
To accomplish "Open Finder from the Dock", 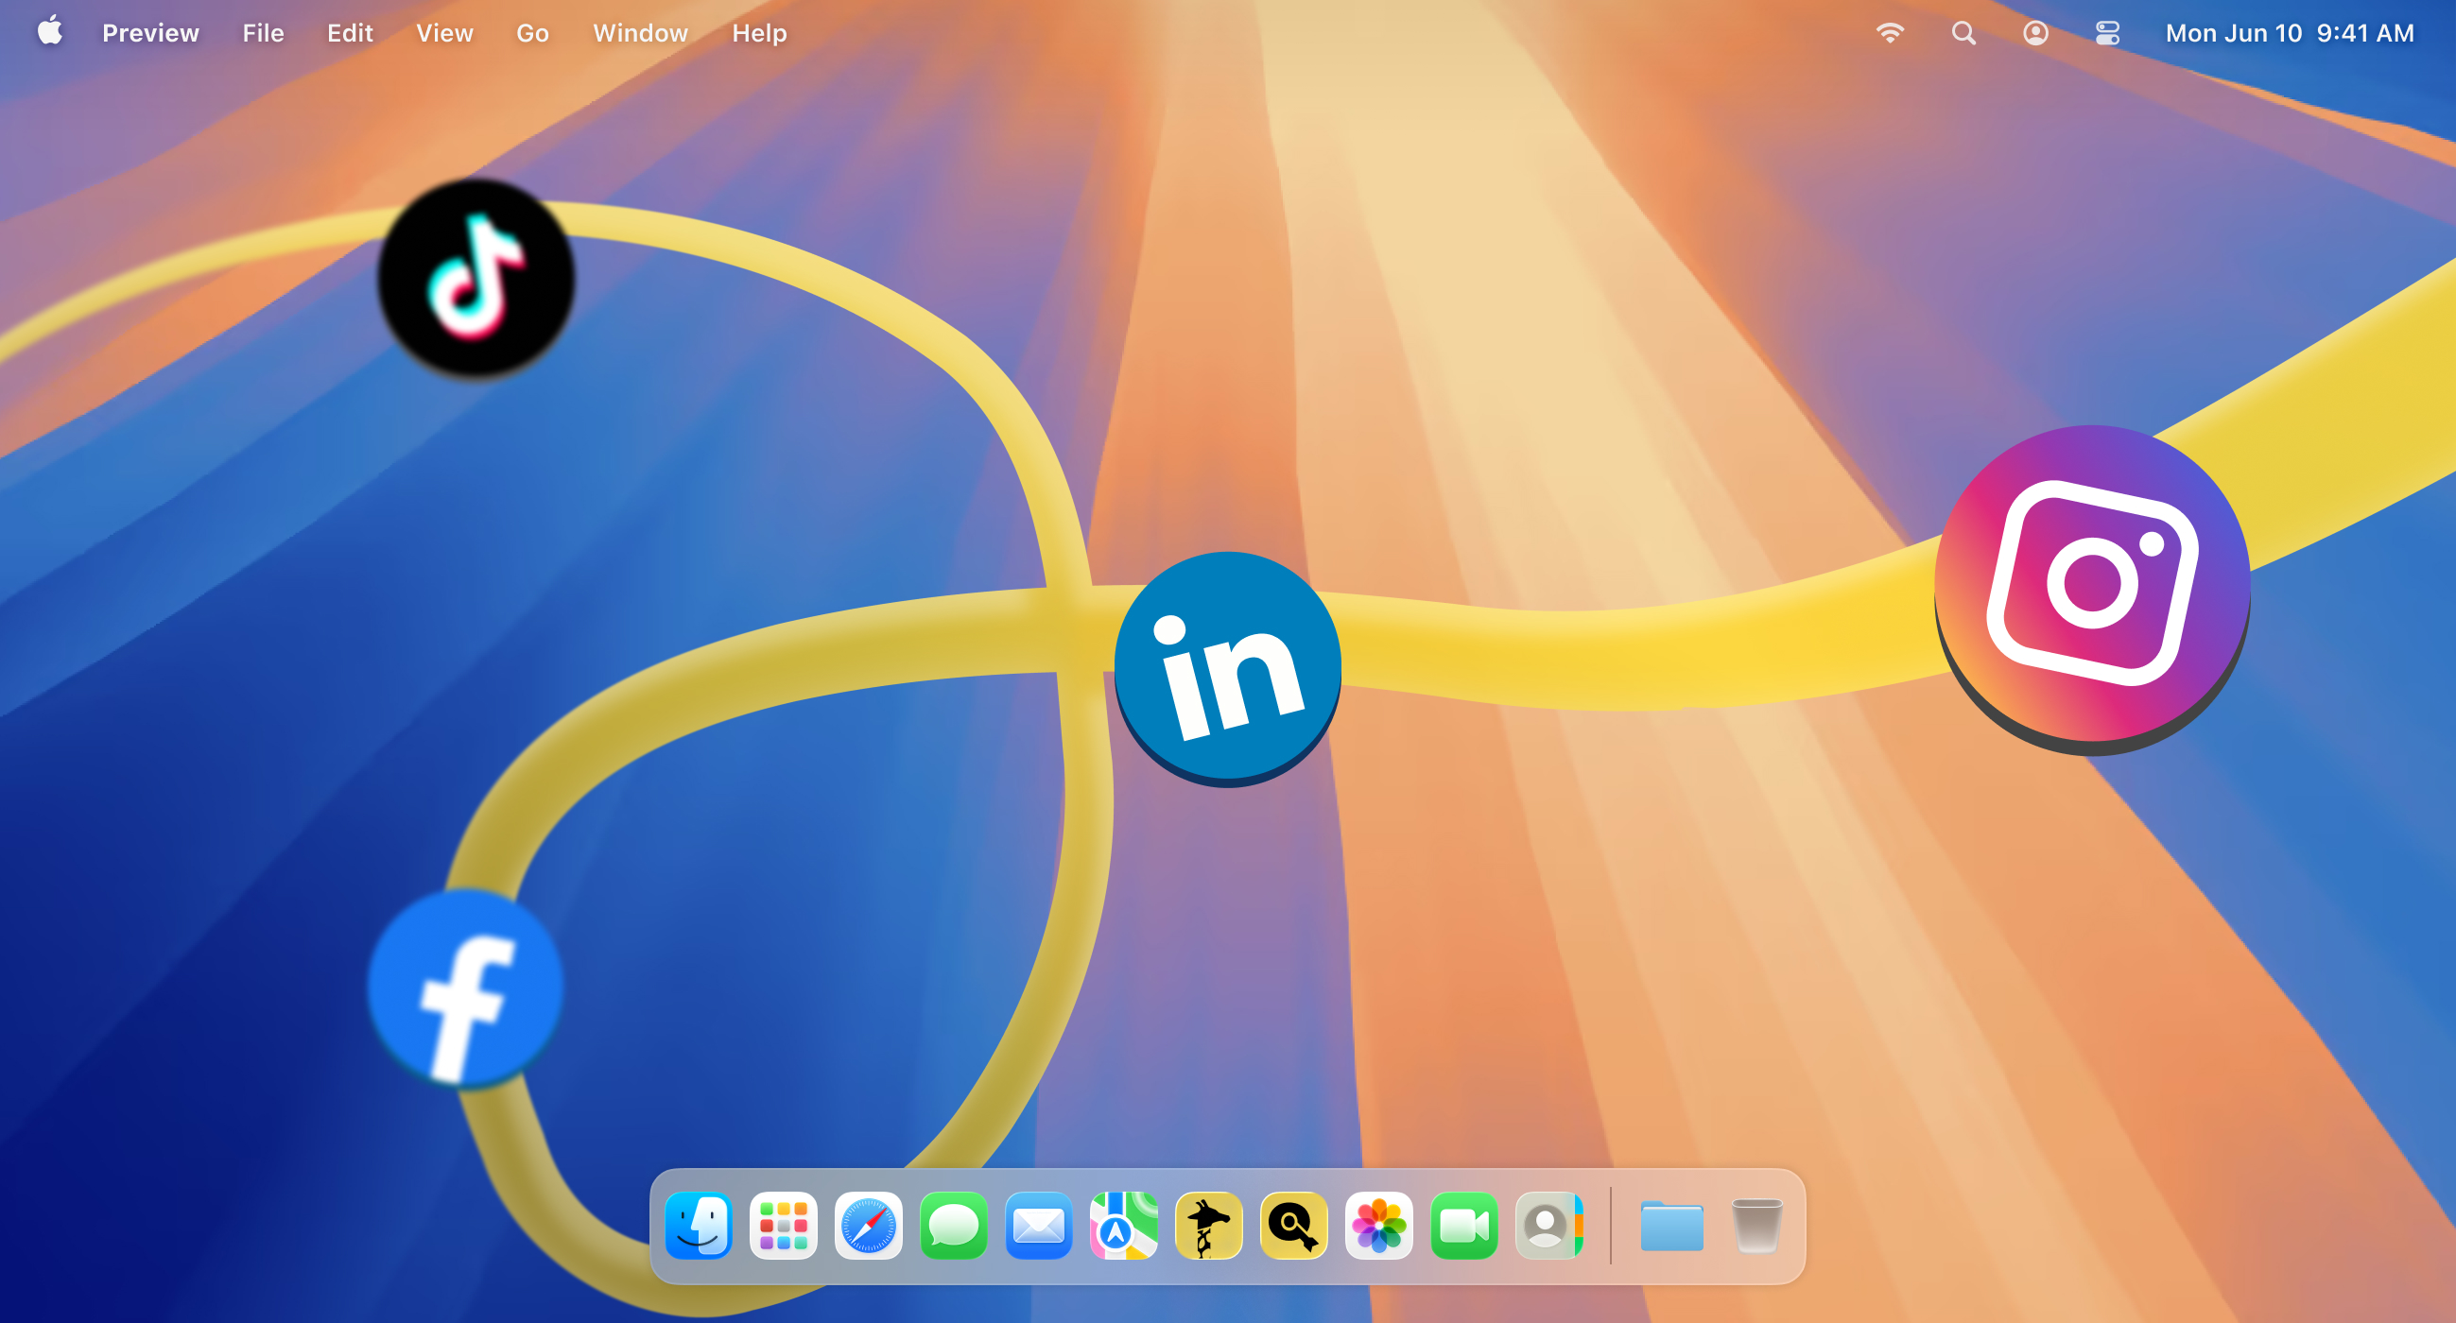I will coord(698,1226).
